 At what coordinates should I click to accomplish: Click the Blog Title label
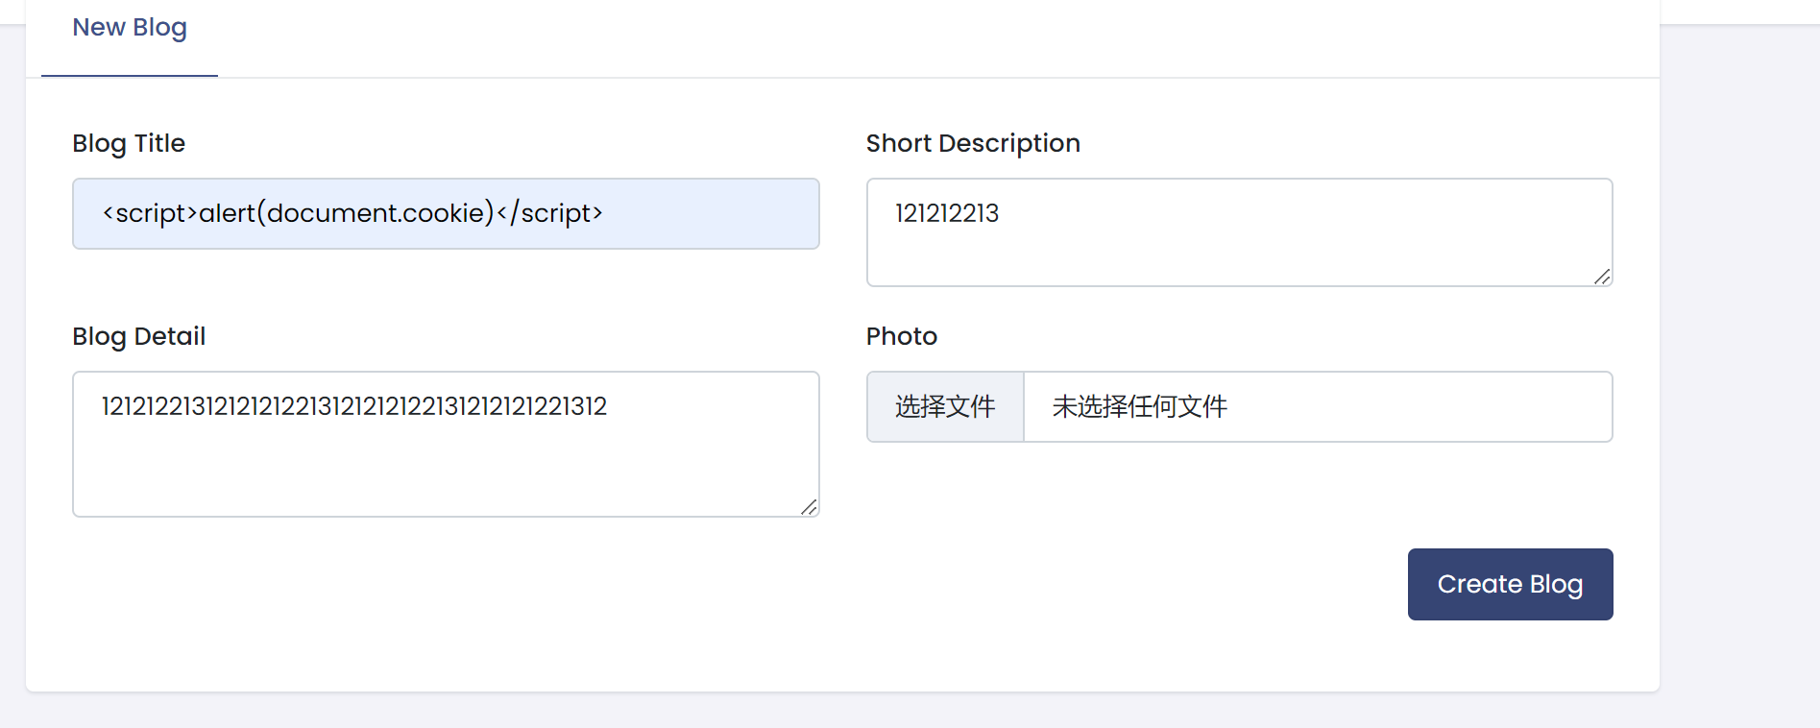[x=129, y=143]
